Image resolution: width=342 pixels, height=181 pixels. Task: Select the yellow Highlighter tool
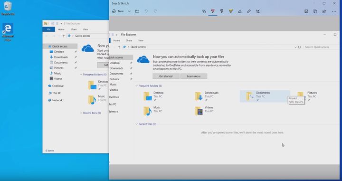pyautogui.click(x=231, y=11)
